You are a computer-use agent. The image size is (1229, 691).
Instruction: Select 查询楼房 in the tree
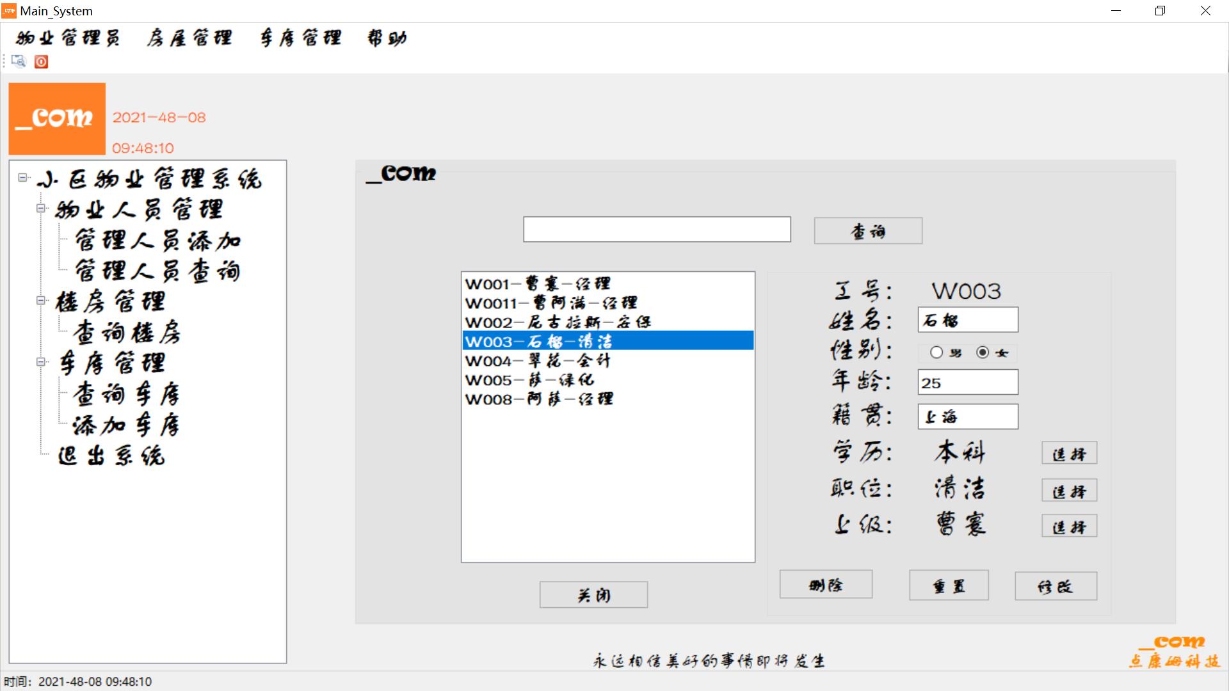(x=127, y=333)
